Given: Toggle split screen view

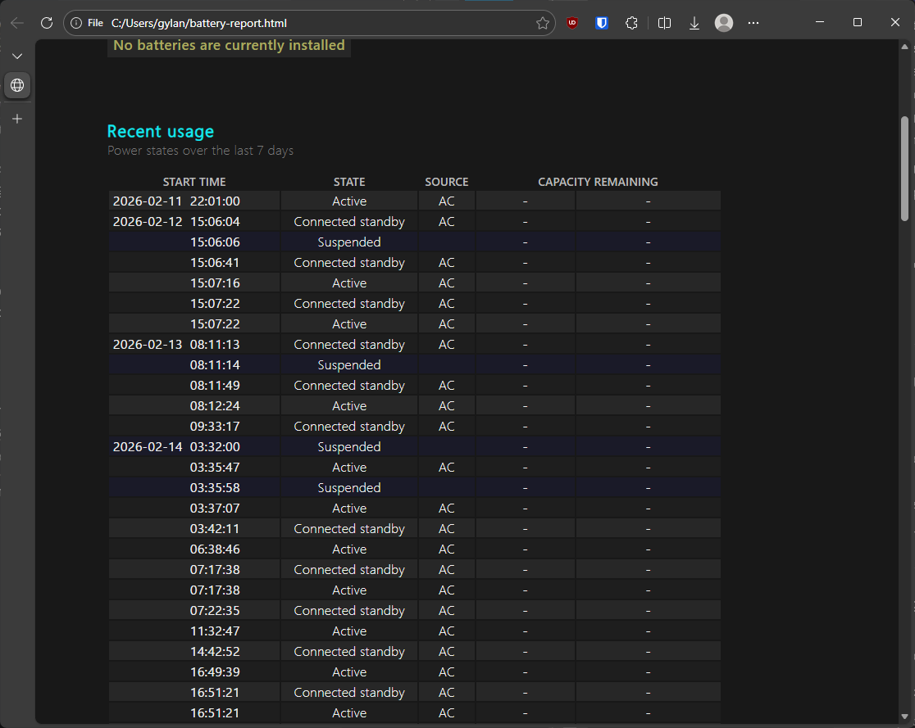Looking at the screenshot, I should [664, 23].
